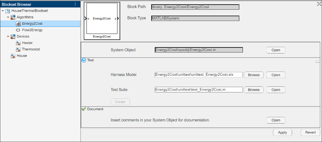Viewport: 322px width, 142px height.
Task: Select the HouseThermalBlockset root label
Action: 30,11
